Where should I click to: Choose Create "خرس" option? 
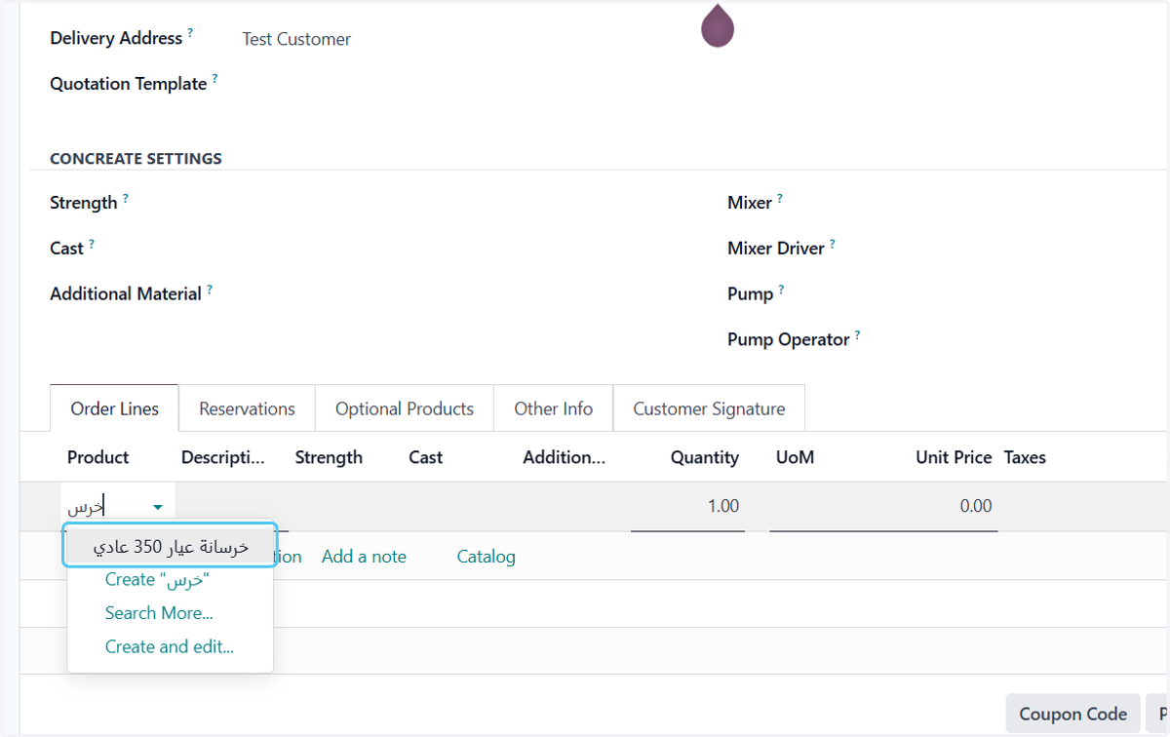pos(158,580)
